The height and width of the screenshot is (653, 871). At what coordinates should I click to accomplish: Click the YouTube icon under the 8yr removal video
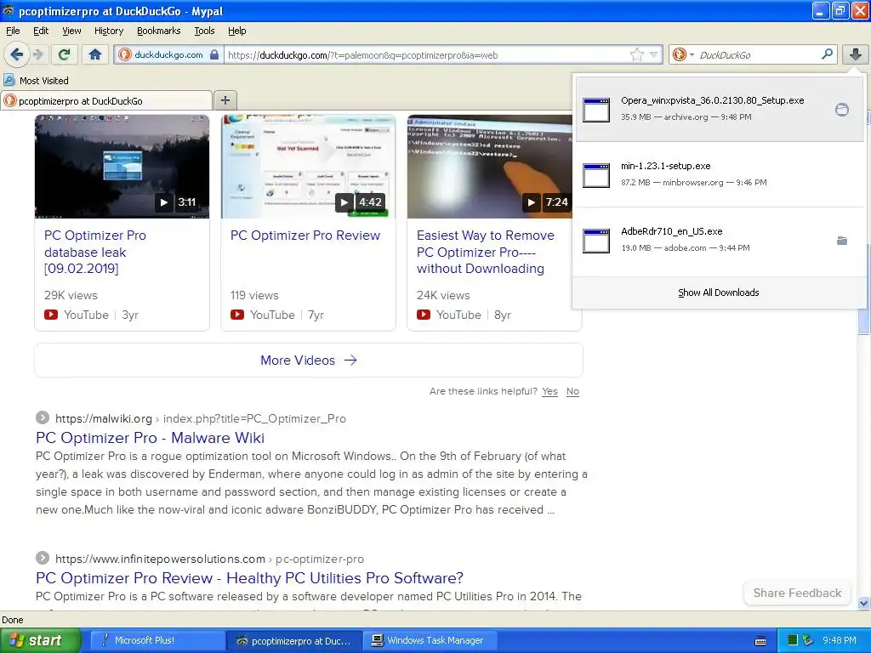(x=424, y=315)
